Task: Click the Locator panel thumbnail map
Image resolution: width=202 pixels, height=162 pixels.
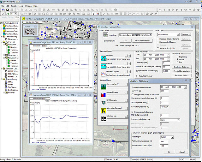Action: click(30, 32)
